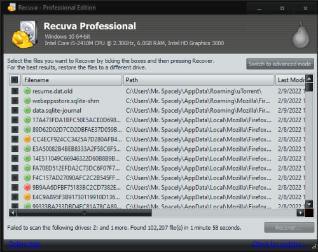Tick the checkbox for the 89D62D02D7CD2DBFAE37D059B file
Image resolution: width=318 pixels, height=252 pixels.
[x=15, y=130]
